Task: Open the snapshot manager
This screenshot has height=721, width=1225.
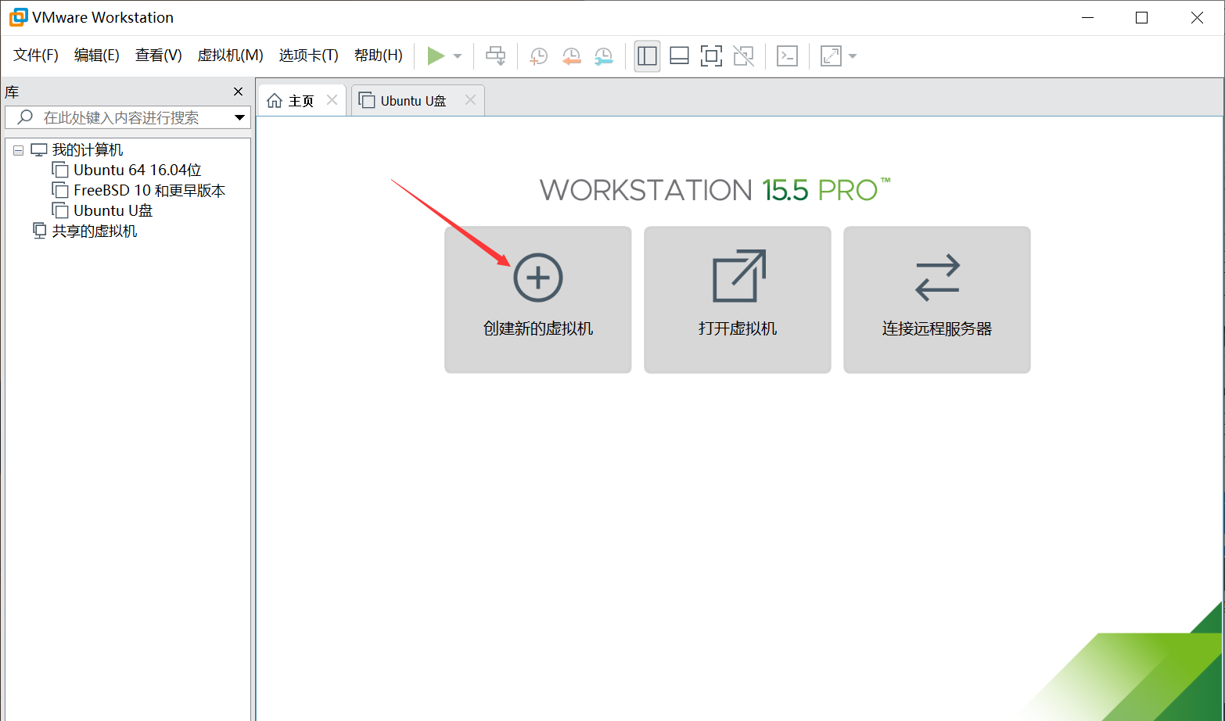Action: (604, 56)
